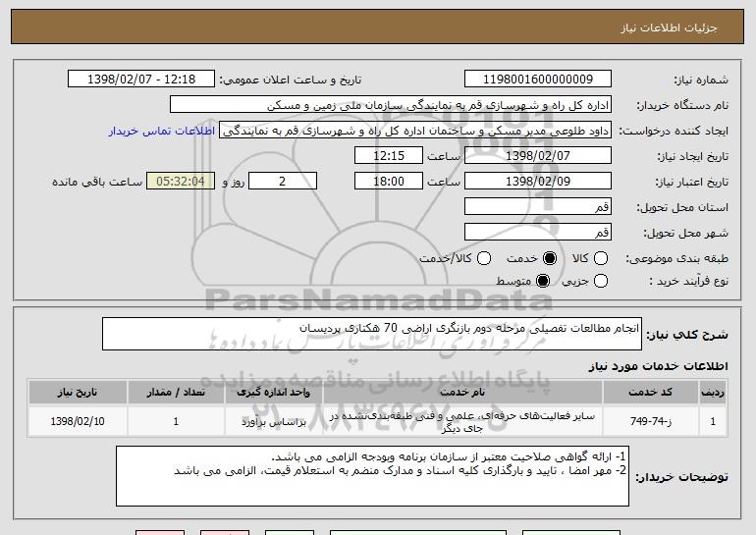Select the جزیی purchase type radio
The image size is (756, 535).
[601, 281]
